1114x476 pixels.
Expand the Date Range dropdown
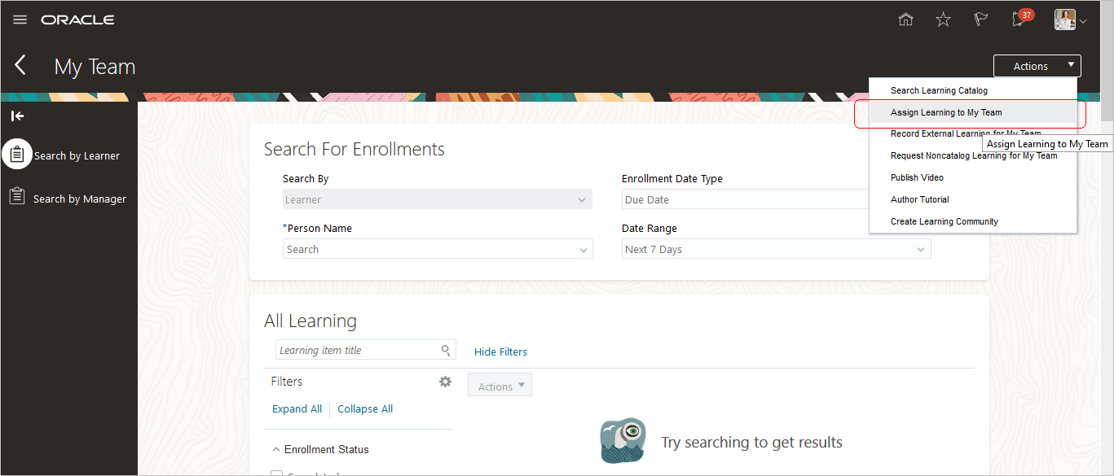[x=921, y=250]
